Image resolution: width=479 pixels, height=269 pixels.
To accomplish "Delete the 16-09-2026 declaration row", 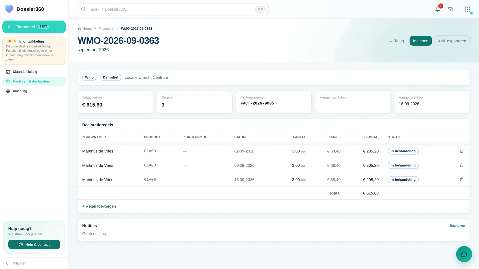I will (x=461, y=179).
